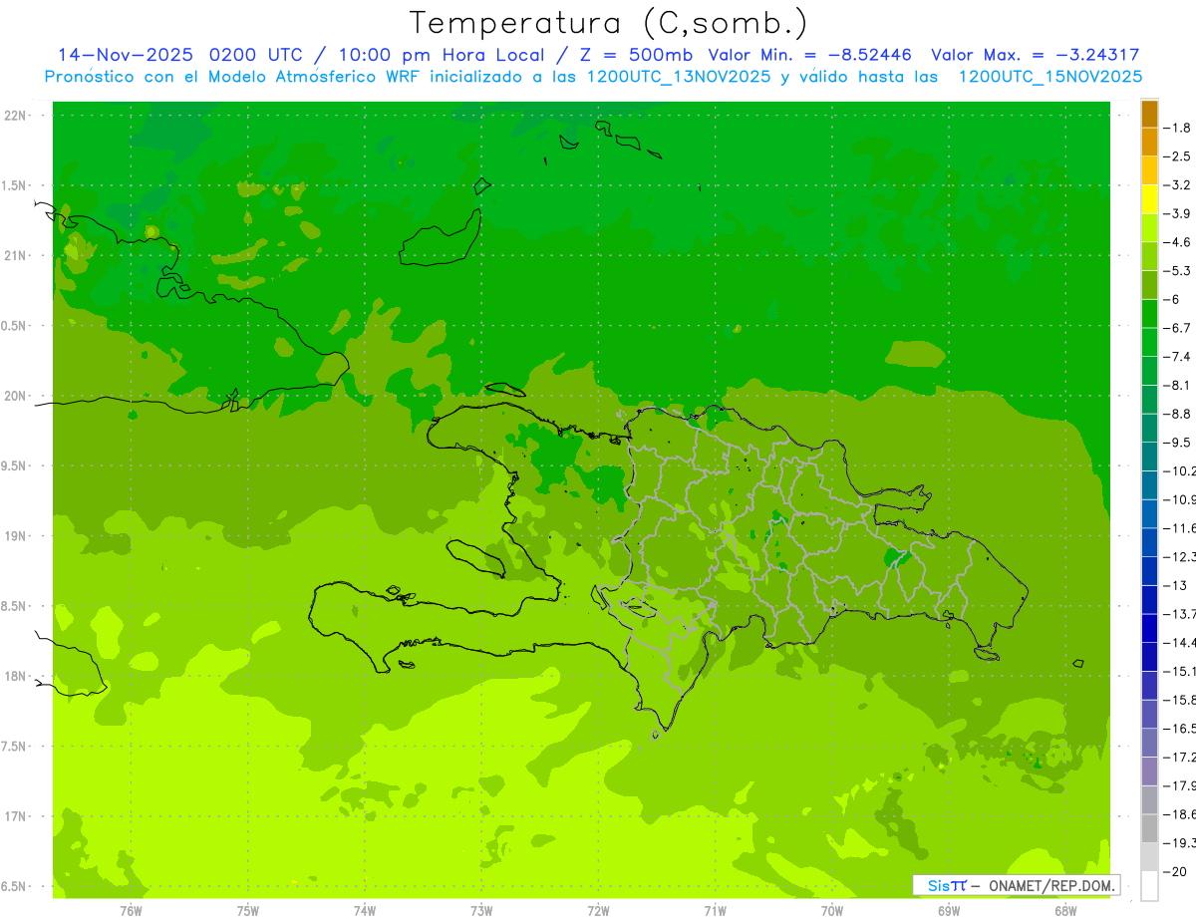
Task: Click the "69W" longitude label
Action: coord(949,911)
